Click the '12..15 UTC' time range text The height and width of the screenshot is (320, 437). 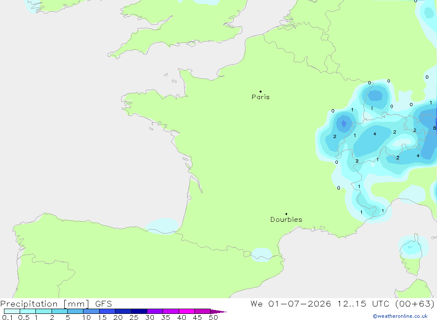pos(363,303)
